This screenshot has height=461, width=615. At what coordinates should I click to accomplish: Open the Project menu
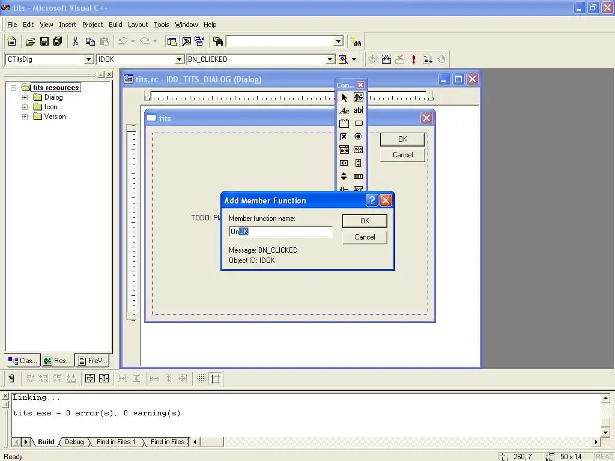pos(92,25)
